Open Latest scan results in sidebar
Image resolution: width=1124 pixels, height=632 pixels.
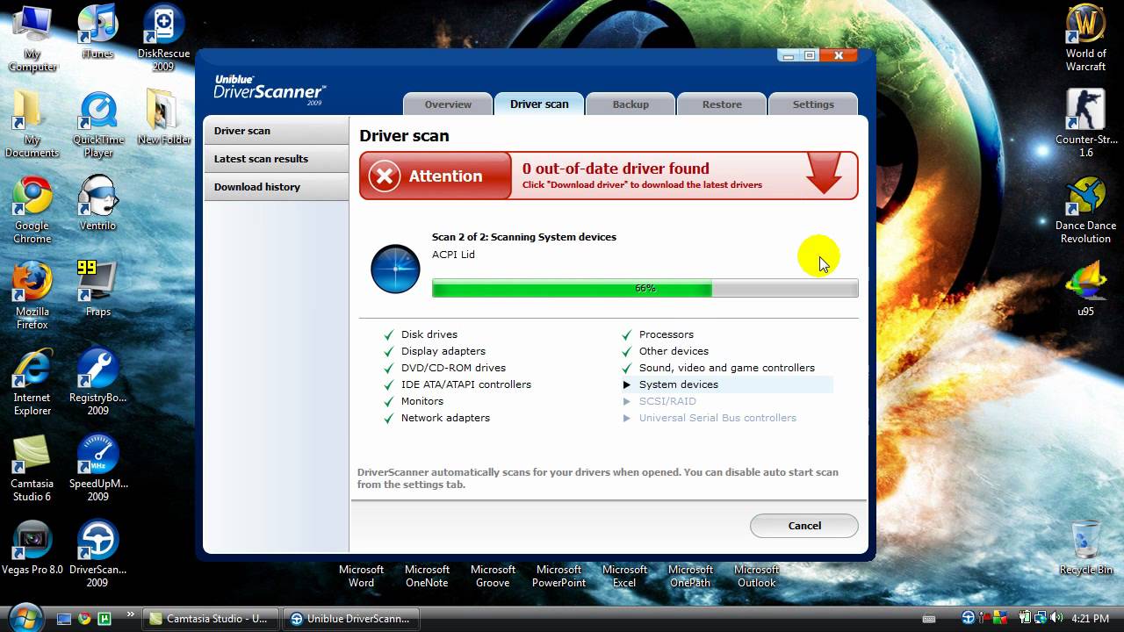[277, 159]
